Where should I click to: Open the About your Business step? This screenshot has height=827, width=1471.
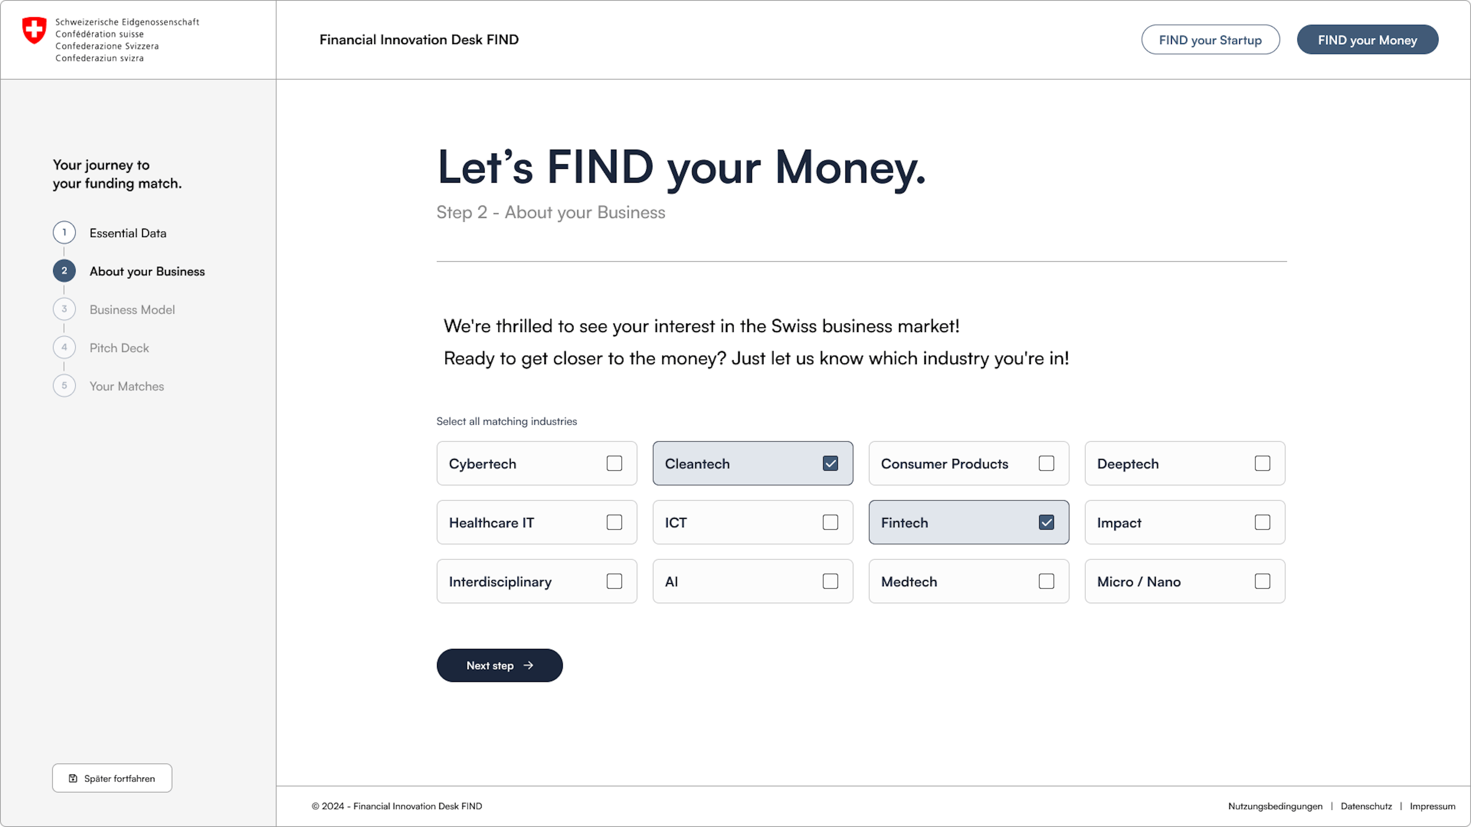[x=146, y=271]
